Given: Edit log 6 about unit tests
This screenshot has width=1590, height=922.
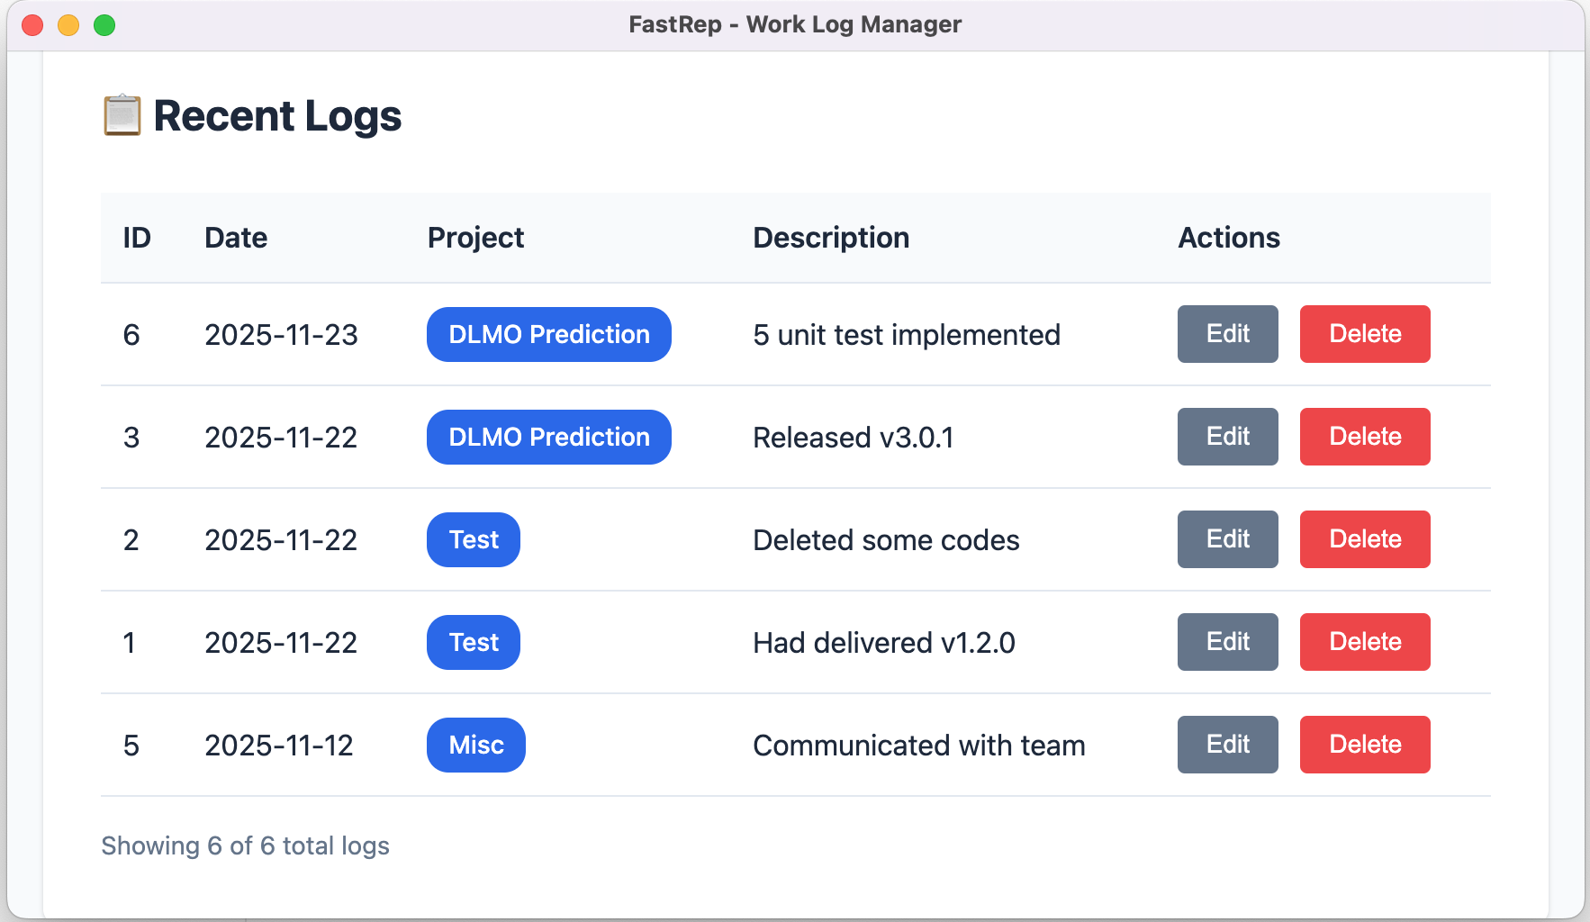Looking at the screenshot, I should pos(1227,334).
